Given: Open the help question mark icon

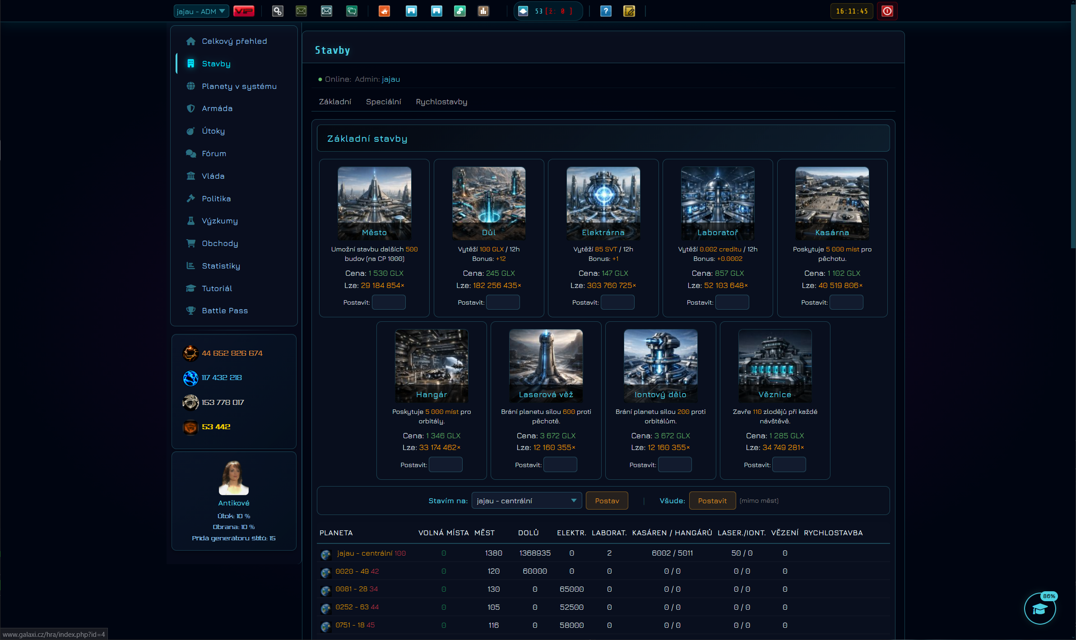Looking at the screenshot, I should tap(606, 11).
